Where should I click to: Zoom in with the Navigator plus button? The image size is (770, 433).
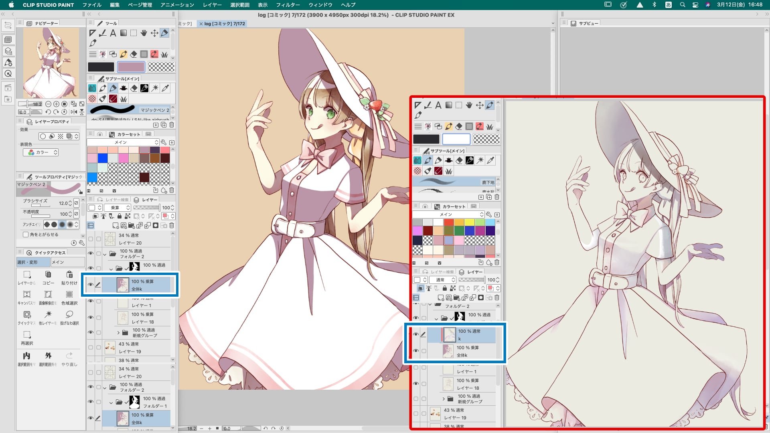click(56, 104)
